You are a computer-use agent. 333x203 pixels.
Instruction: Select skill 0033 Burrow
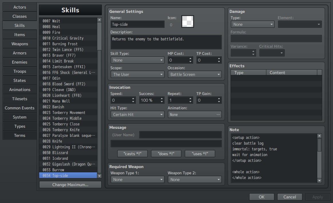coord(68,170)
